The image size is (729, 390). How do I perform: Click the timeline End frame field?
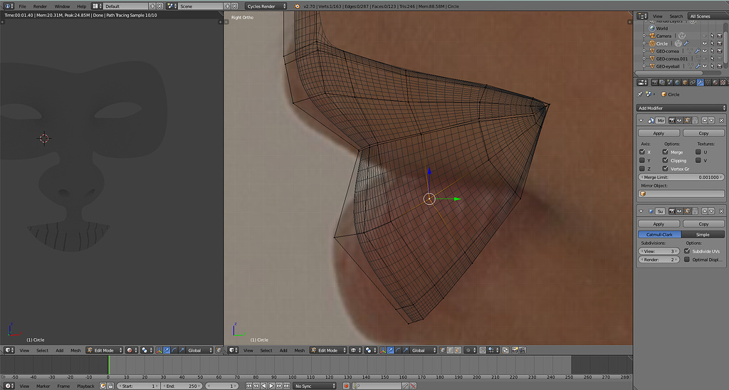click(181, 386)
